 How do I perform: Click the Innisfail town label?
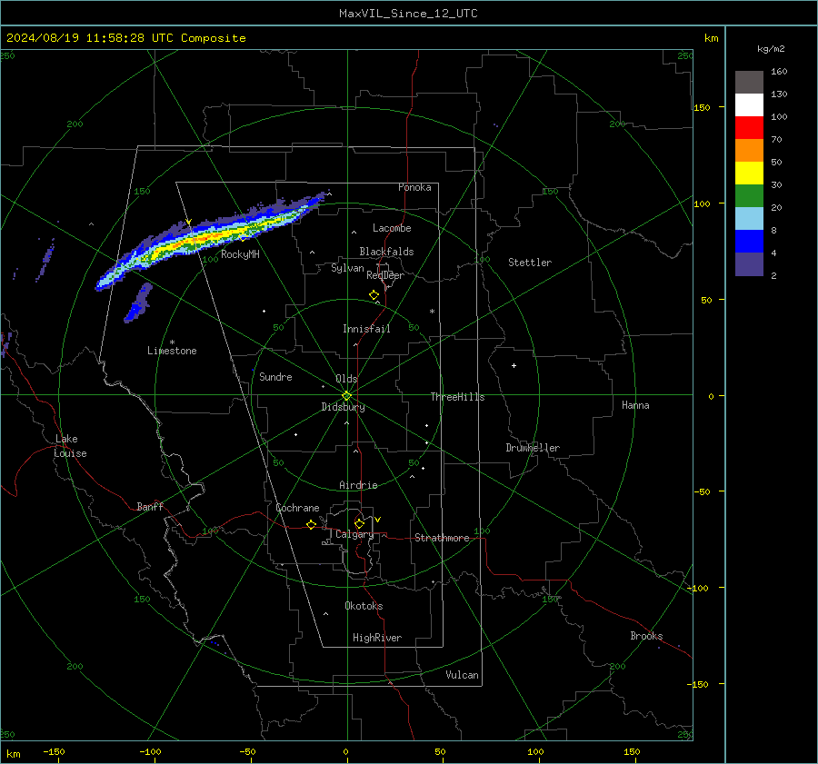click(366, 329)
